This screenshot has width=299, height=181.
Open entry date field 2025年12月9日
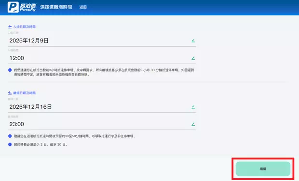click(102, 40)
